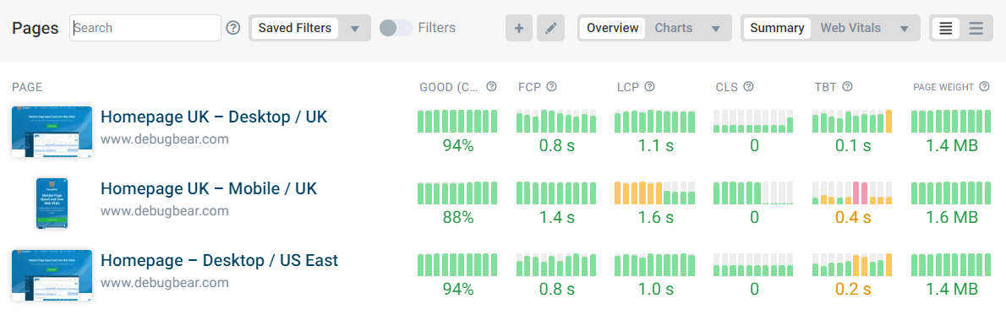Expand the Web Vitals dropdown arrow
Image resolution: width=1006 pixels, height=315 pixels.
[905, 28]
